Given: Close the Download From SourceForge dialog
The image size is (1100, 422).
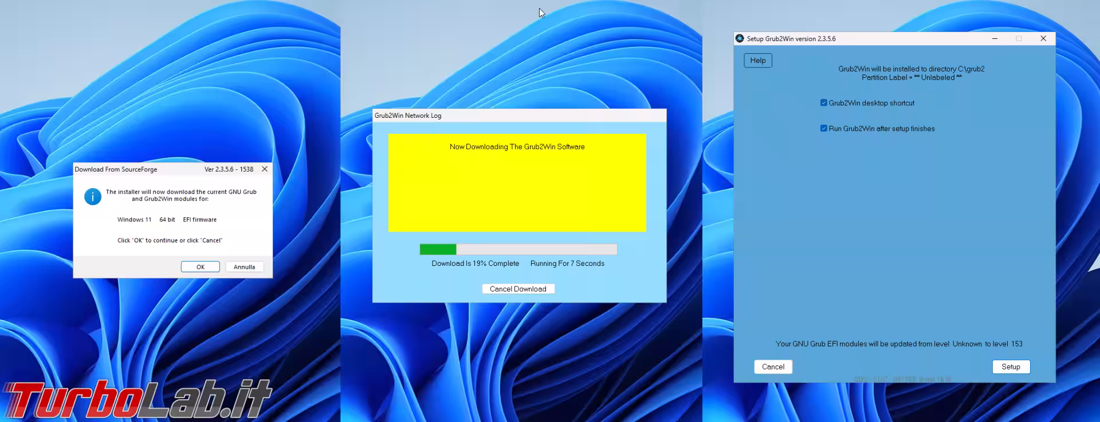Looking at the screenshot, I should tap(265, 169).
